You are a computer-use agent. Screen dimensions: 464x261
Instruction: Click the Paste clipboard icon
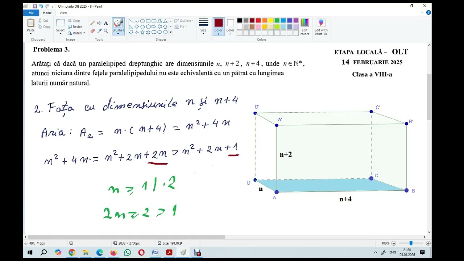point(31,22)
